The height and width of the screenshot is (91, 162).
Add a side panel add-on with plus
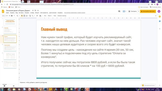coord(160,29)
